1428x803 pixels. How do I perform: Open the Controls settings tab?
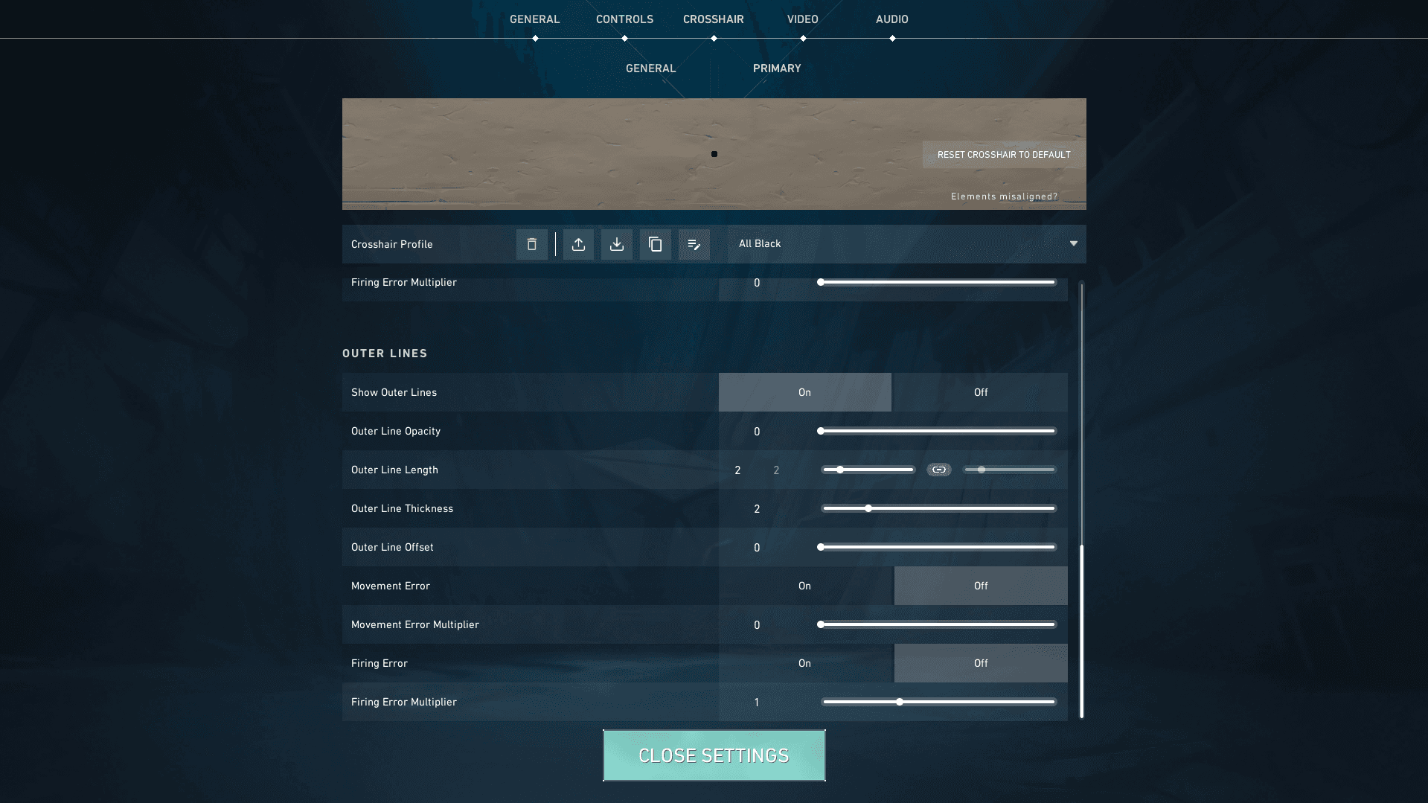pyautogui.click(x=624, y=19)
